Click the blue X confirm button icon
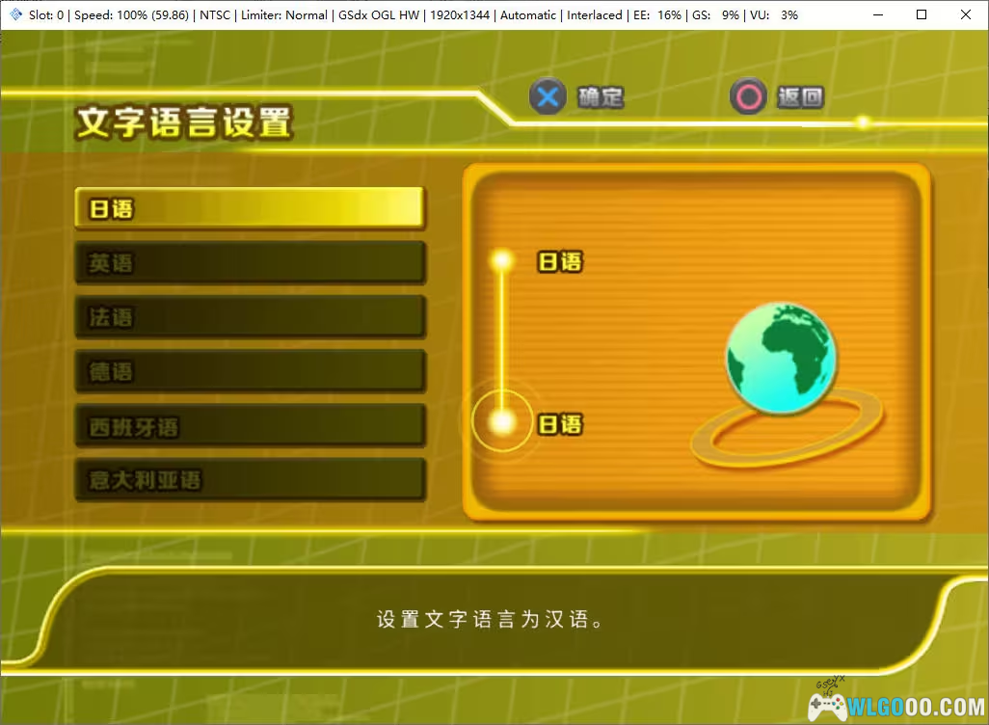989x725 pixels. point(548,97)
